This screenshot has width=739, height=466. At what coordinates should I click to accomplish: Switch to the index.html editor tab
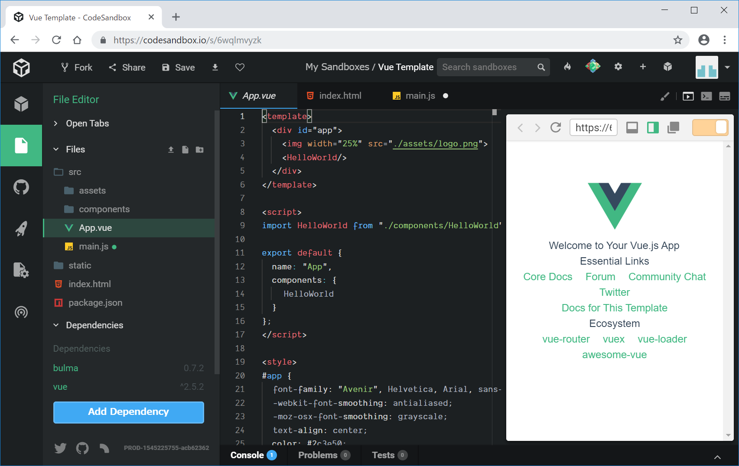coord(339,96)
